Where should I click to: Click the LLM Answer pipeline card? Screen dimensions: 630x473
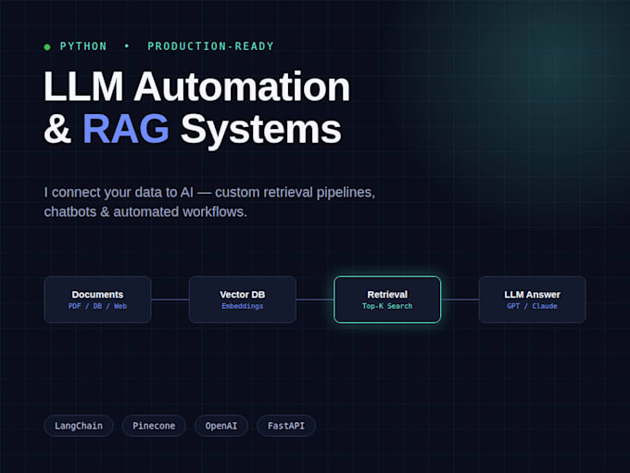[532, 300]
